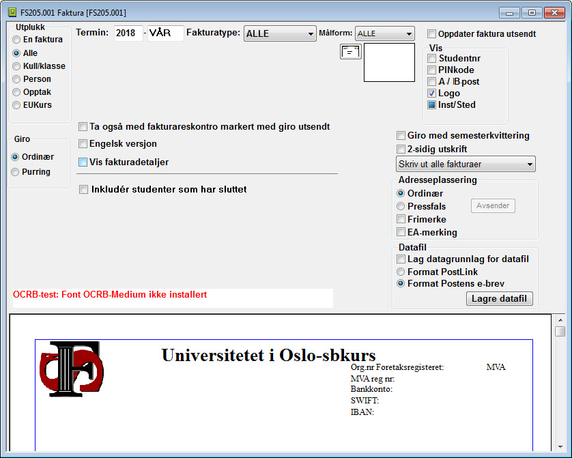Enable the 'Engelsk versjon' checkbox
The width and height of the screenshot is (572, 458).
(83, 143)
